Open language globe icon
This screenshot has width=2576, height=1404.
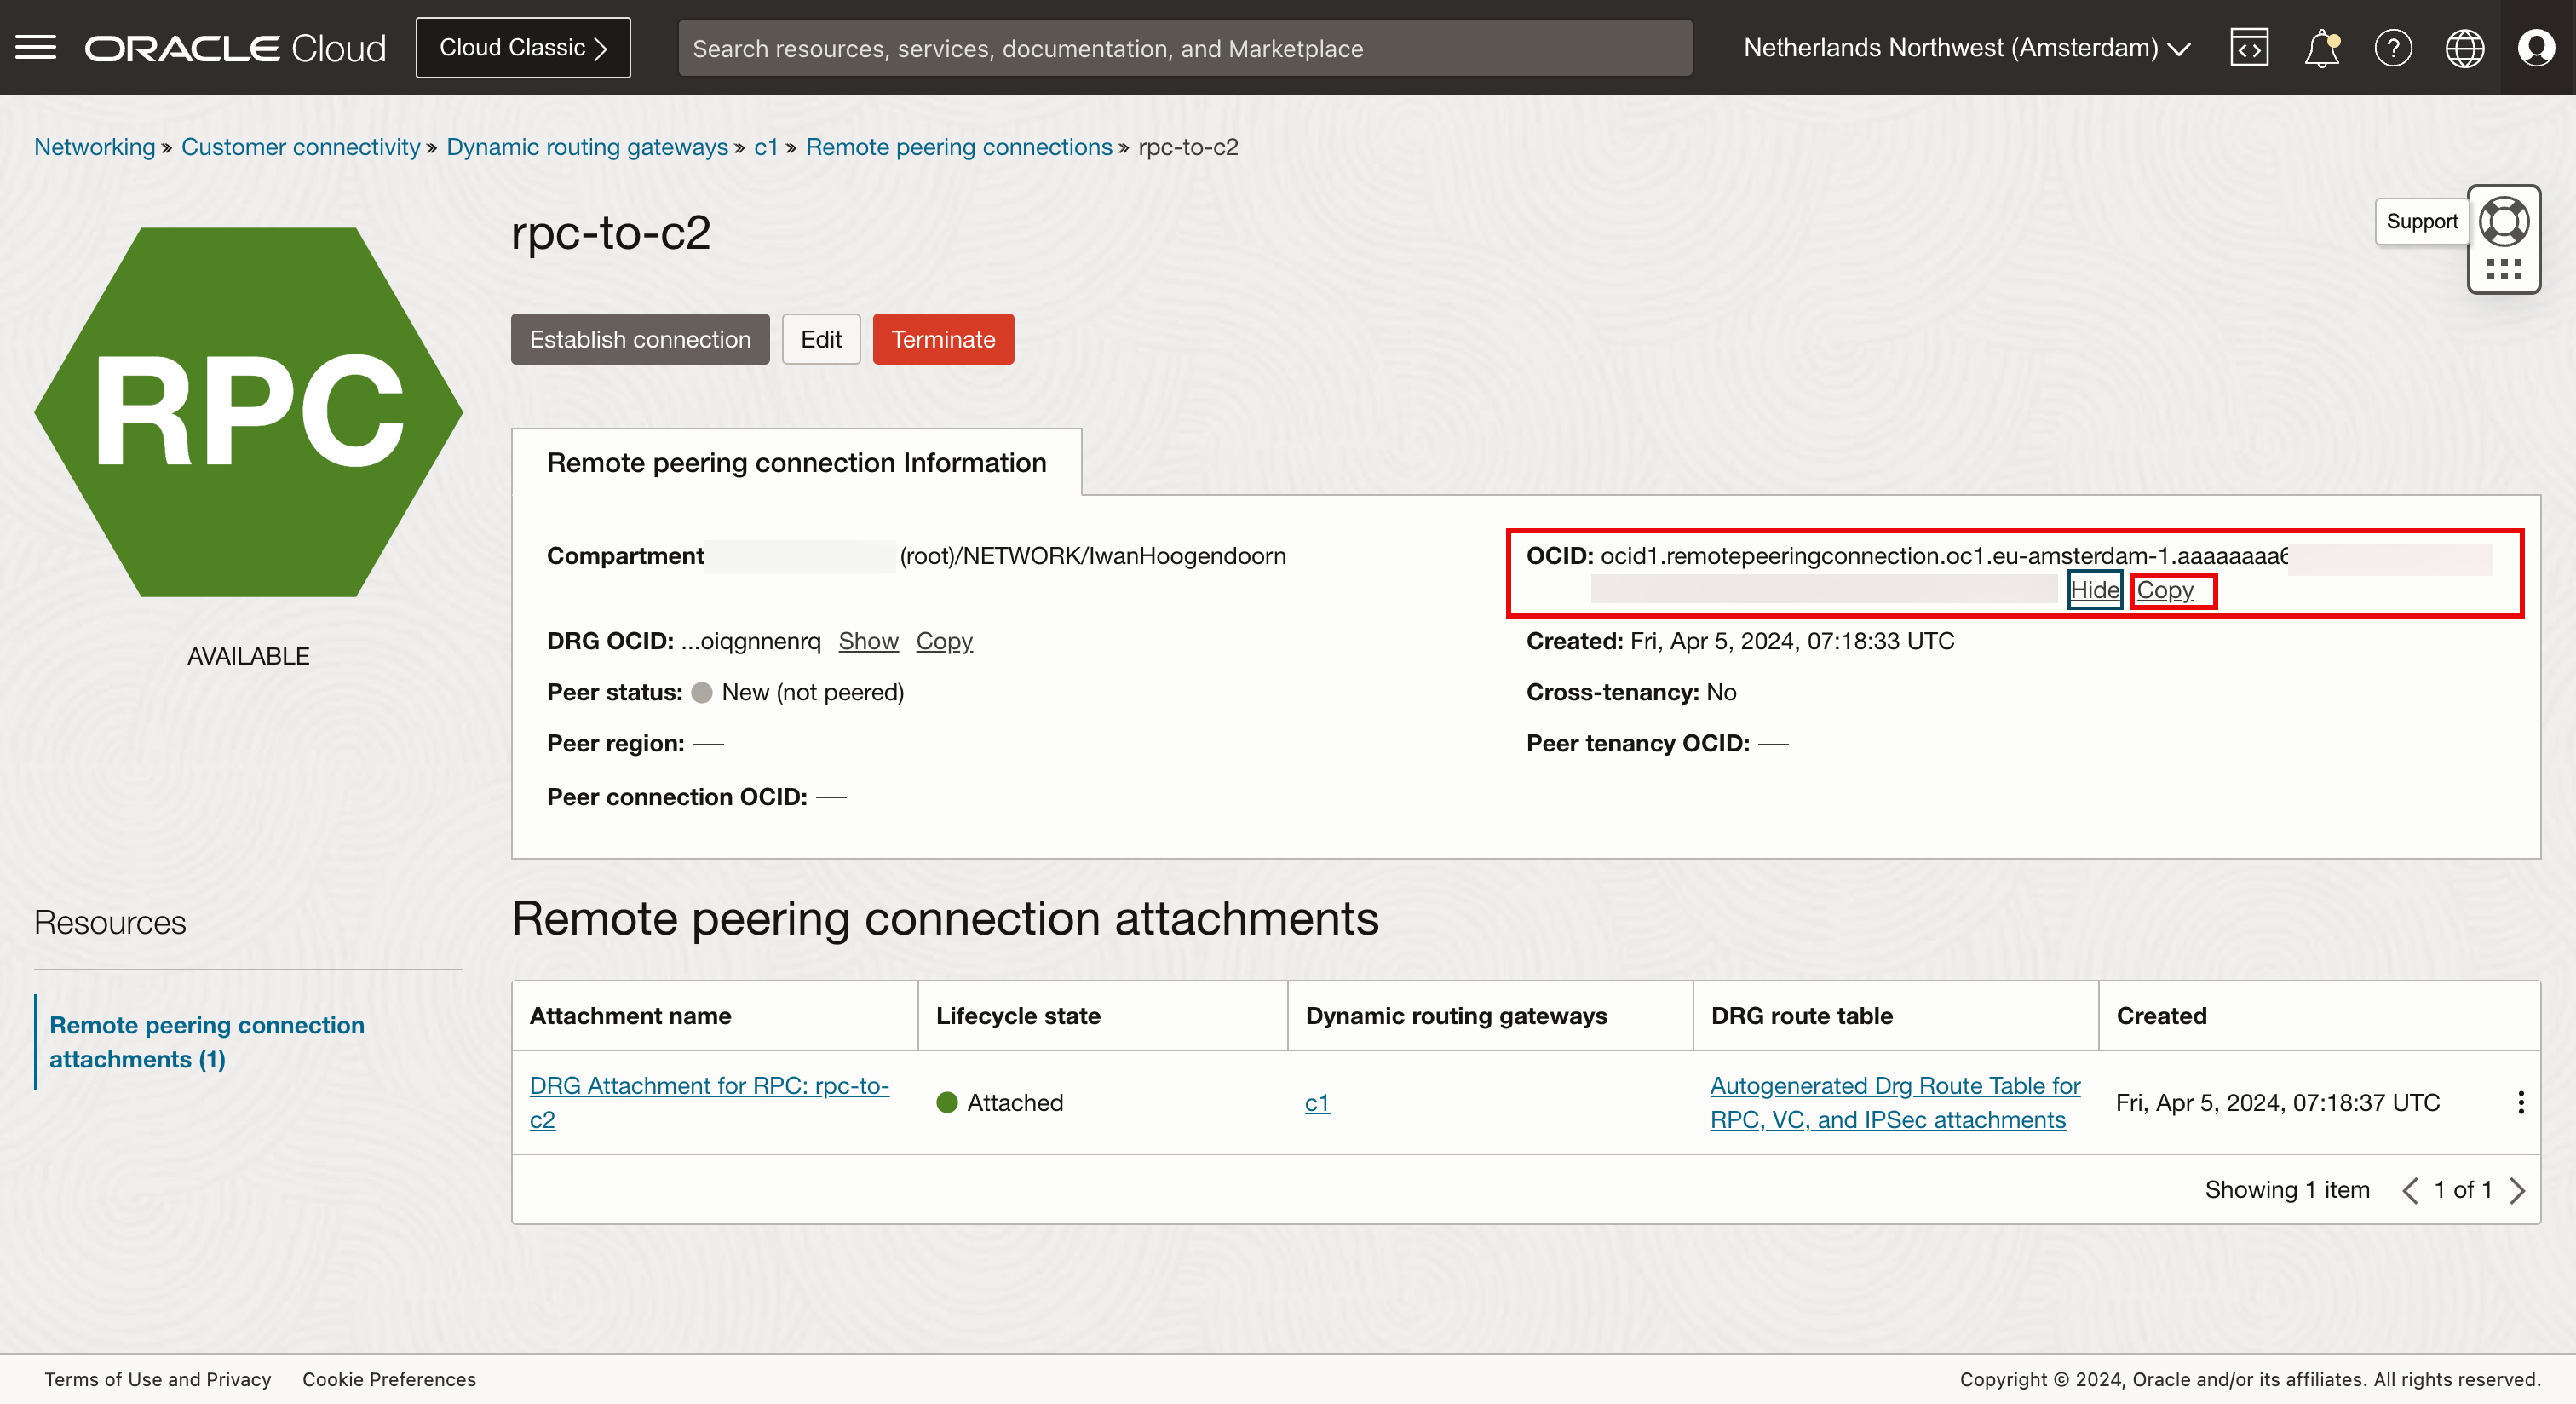(x=2464, y=47)
